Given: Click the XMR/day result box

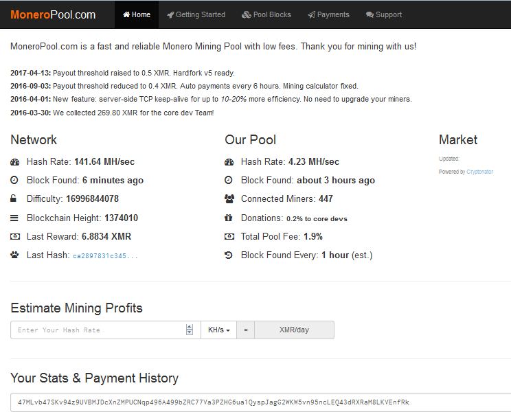Looking at the screenshot, I should tap(294, 330).
